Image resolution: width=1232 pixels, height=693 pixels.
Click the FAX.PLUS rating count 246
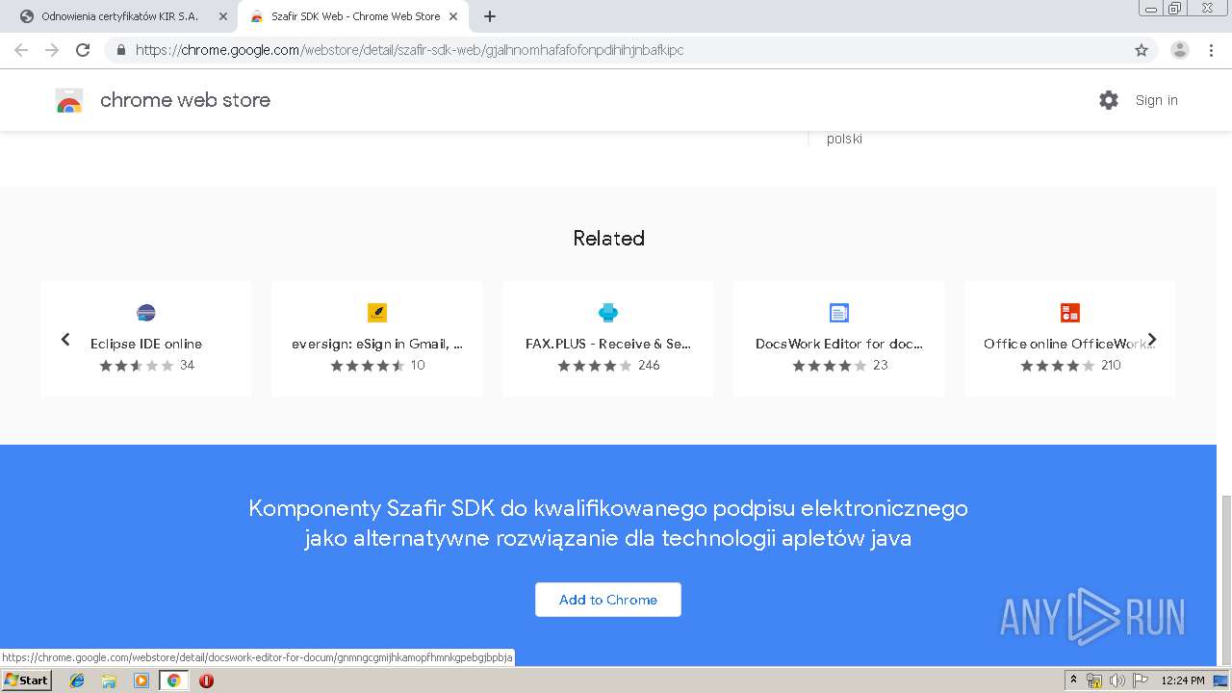tap(649, 366)
